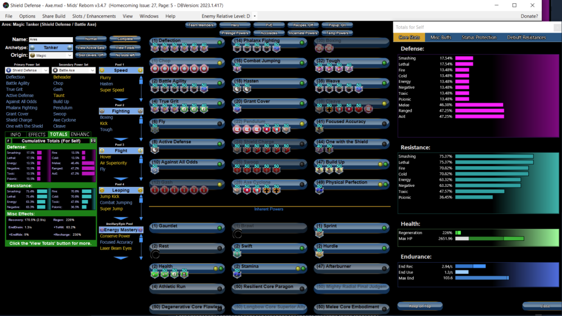
Task: Toggle the indicator on Tough power
Action: coord(384,62)
